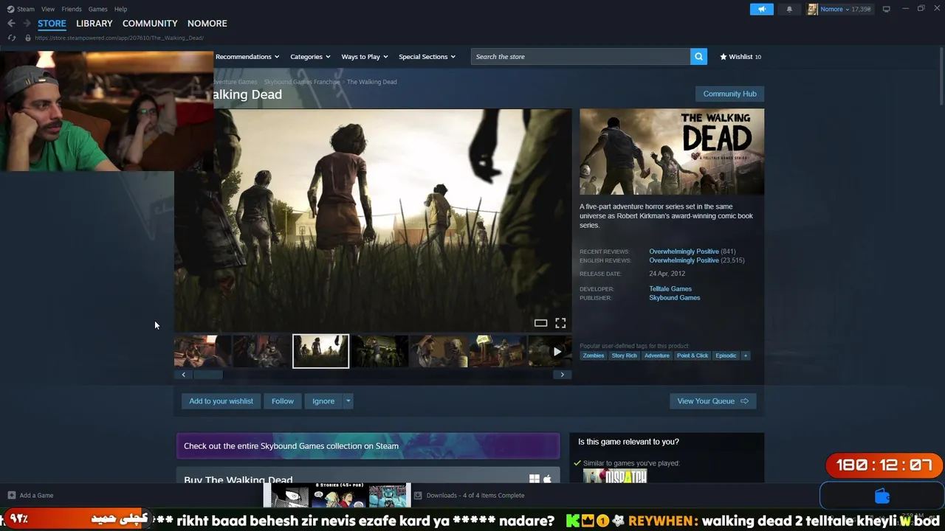Open the Games menu
The height and width of the screenshot is (531, 945).
tap(97, 9)
